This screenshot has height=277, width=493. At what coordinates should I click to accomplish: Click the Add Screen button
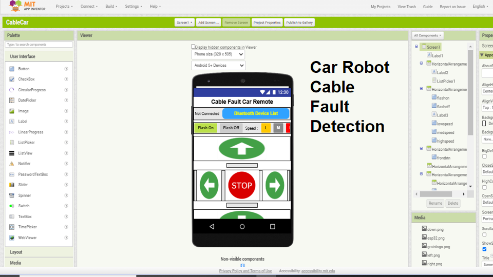208,22
